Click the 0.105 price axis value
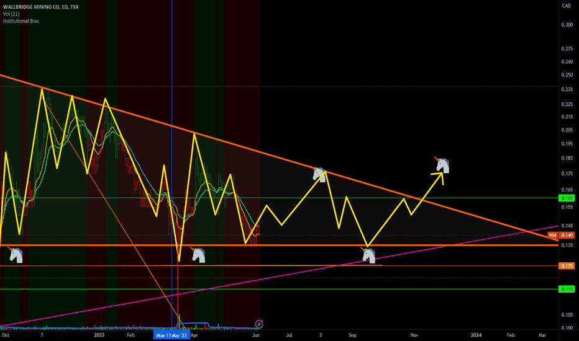This screenshot has width=579, height=341. coord(567,315)
